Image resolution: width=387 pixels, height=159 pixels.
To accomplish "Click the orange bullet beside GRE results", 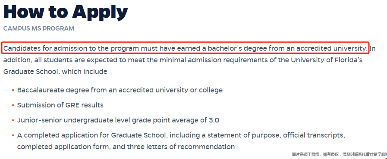I will pos(13,105).
